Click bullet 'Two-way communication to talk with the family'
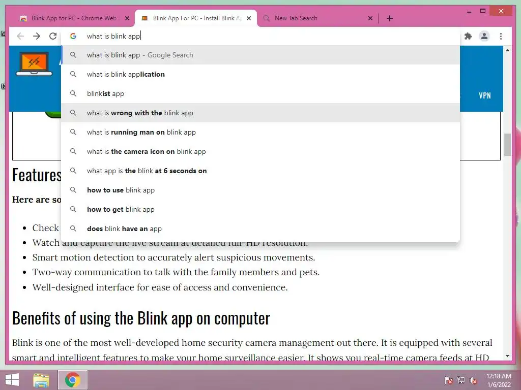Screen dimensions: 521x390 [176, 272]
